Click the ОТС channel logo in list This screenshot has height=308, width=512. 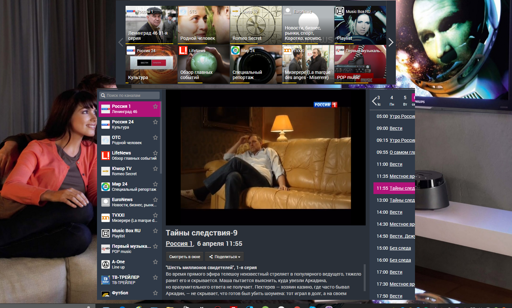tap(105, 140)
